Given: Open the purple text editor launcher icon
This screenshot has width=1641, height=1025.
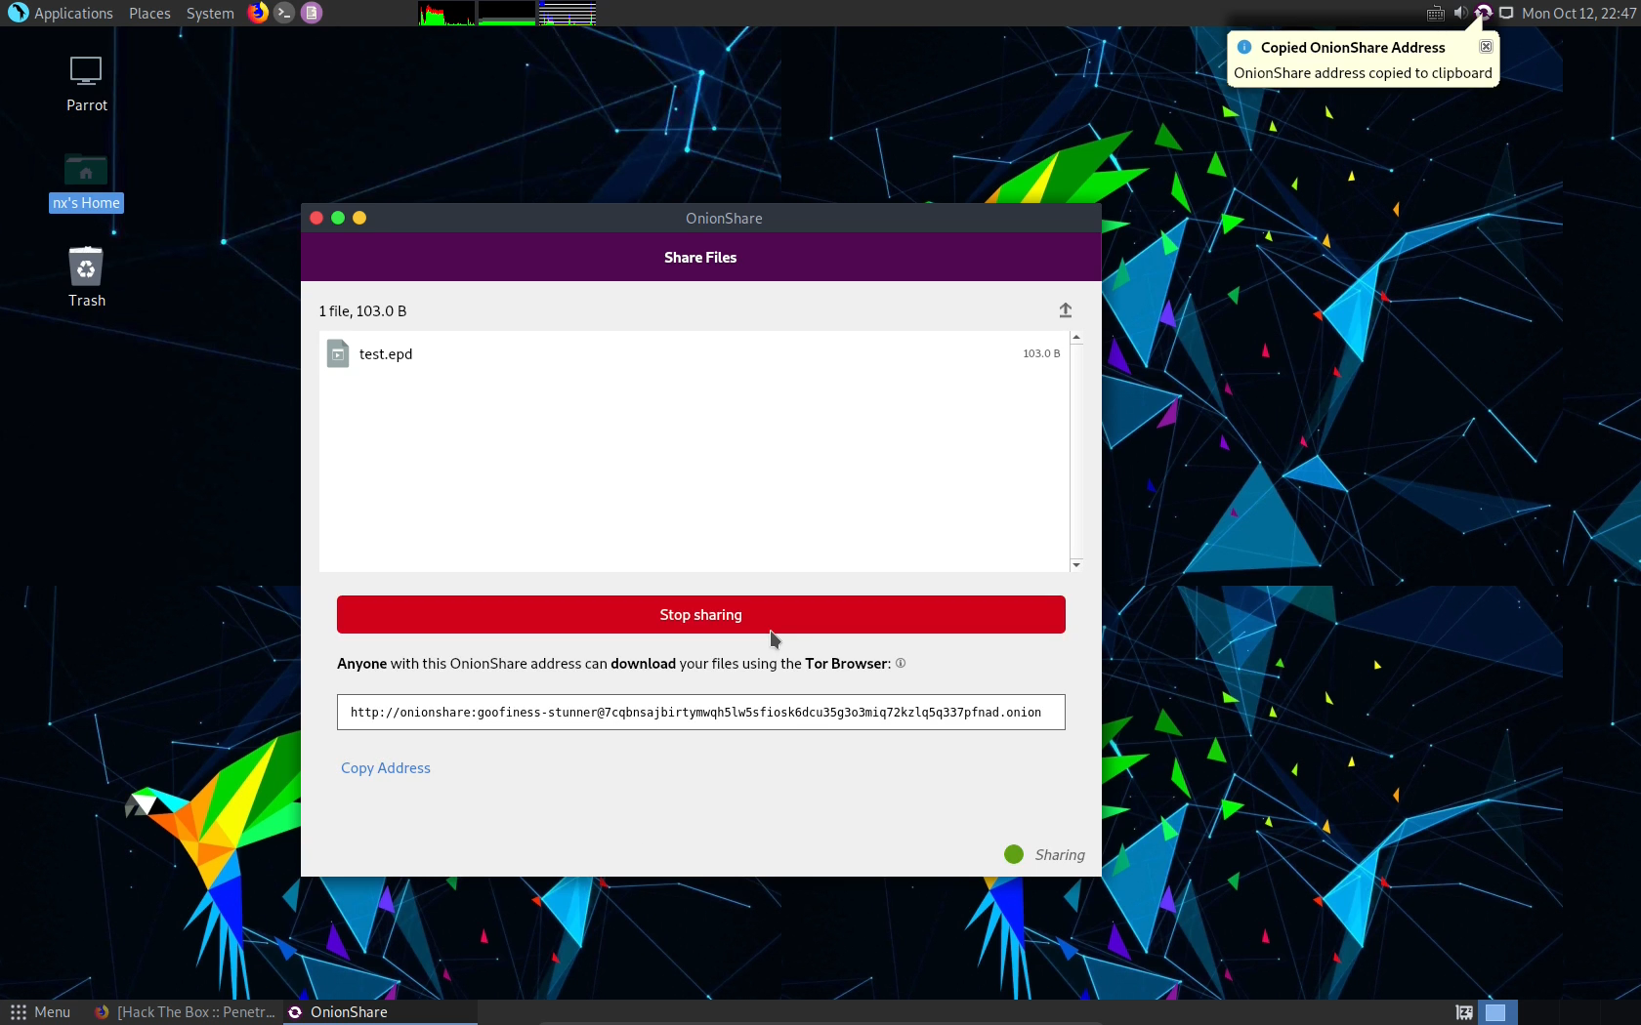Looking at the screenshot, I should pos(312,13).
